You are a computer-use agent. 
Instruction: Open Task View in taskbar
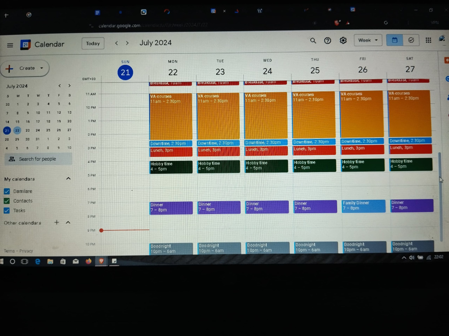(x=25, y=262)
